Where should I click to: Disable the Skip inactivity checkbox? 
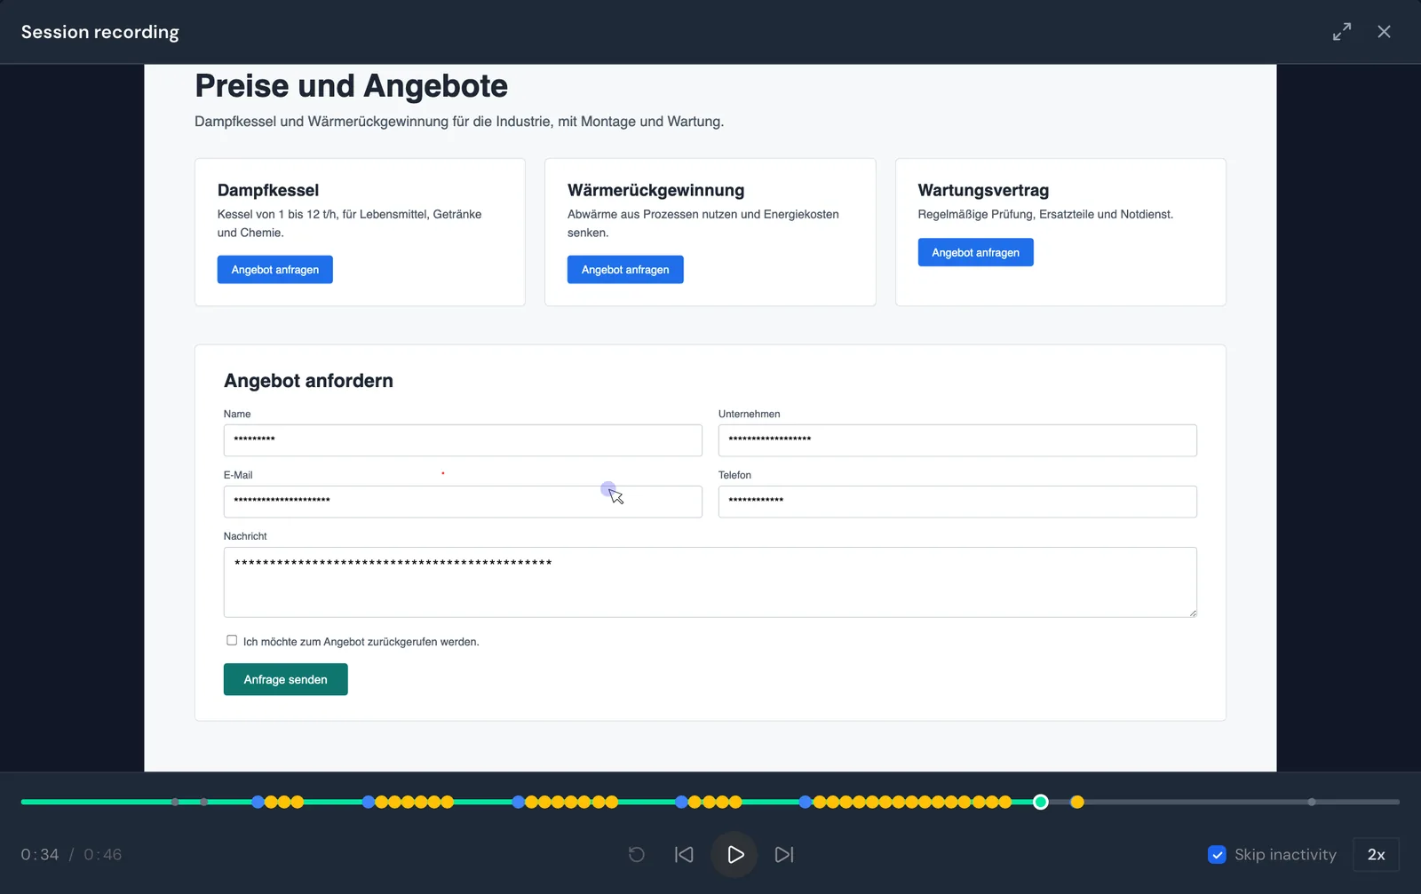[x=1217, y=854]
